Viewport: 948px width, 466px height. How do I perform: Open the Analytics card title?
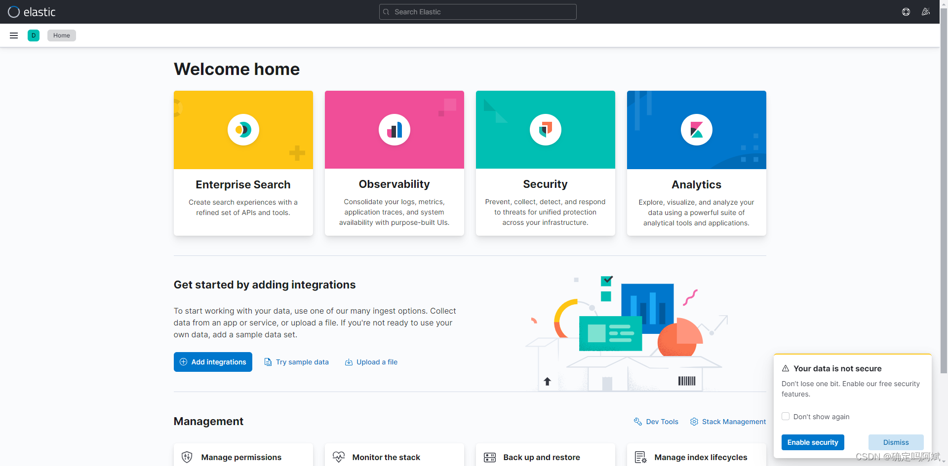697,184
